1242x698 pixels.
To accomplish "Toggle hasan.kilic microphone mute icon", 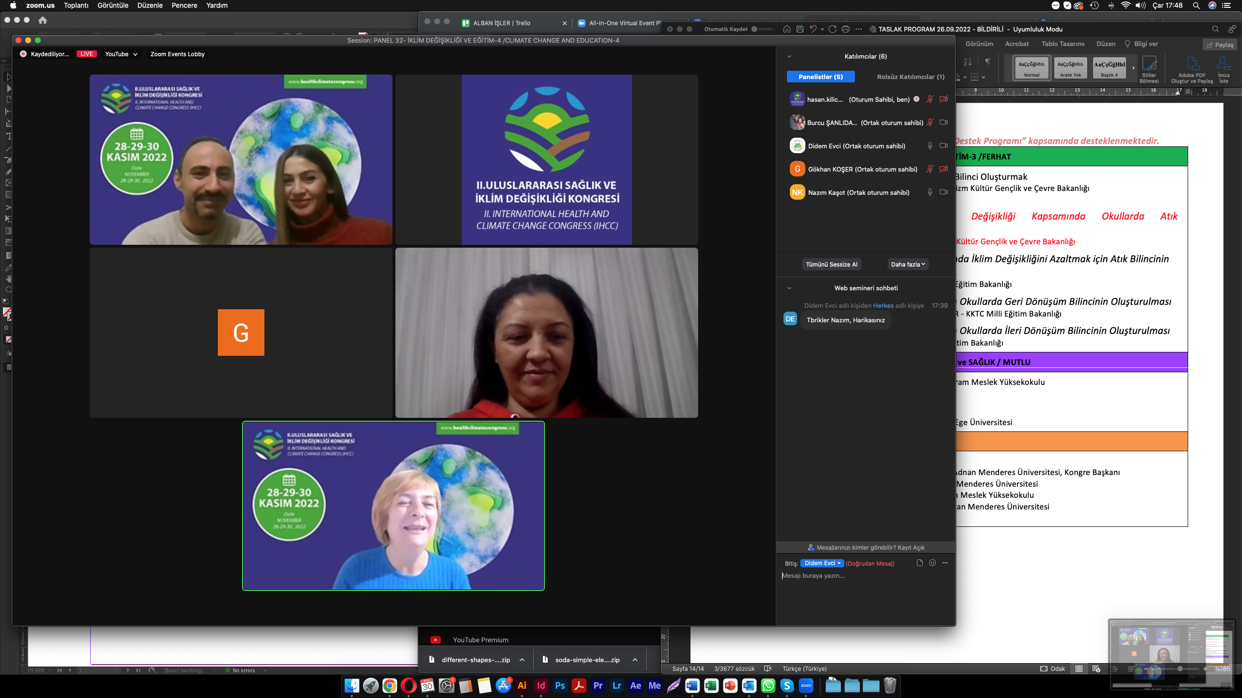I will click(930, 99).
